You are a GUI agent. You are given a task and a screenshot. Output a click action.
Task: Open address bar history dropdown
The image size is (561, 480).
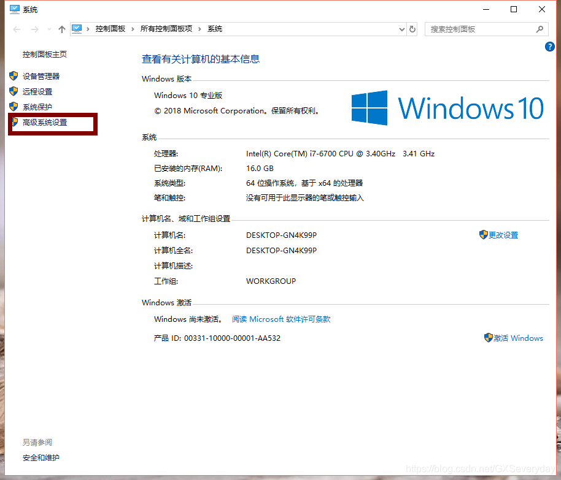(x=402, y=29)
